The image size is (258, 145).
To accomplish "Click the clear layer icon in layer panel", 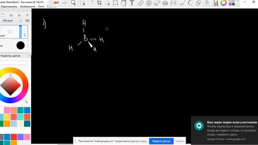I will (19, 15).
